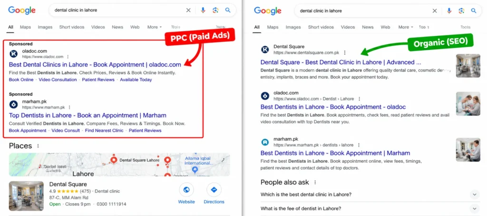The image size is (487, 216).
Task: Click the Google logo in left window
Action: point(22,10)
